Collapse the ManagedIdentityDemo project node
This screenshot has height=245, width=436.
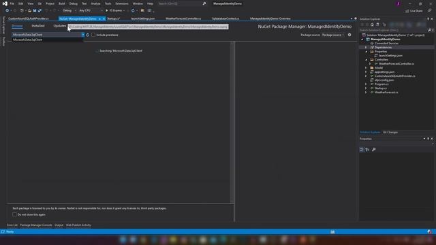[362, 39]
